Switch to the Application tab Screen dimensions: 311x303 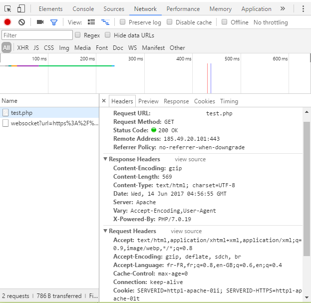coord(256,9)
